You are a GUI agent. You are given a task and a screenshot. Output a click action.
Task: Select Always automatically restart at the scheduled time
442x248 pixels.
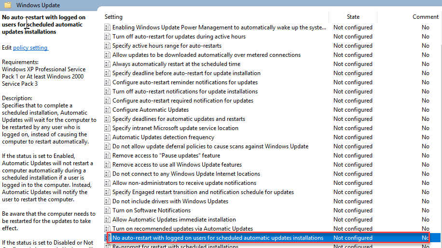coord(177,64)
